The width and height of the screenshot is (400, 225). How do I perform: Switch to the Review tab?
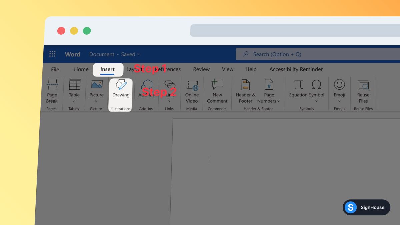[x=201, y=69]
